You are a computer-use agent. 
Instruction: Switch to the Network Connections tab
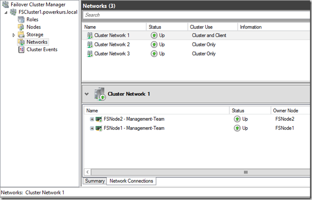131,181
